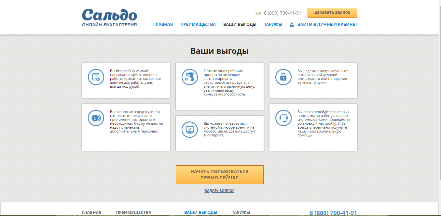Click НАЧАТЬ ПОЛЬЗОВАТЬСЯ ПРЯМО СЕЙЧАС button

tap(220, 175)
